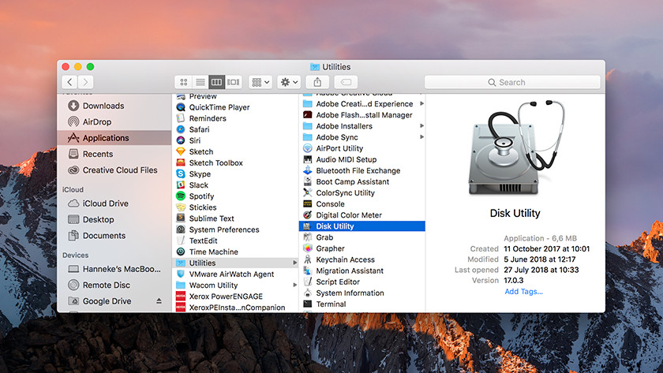Select Spotify app
This screenshot has height=373, width=663.
(x=235, y=196)
